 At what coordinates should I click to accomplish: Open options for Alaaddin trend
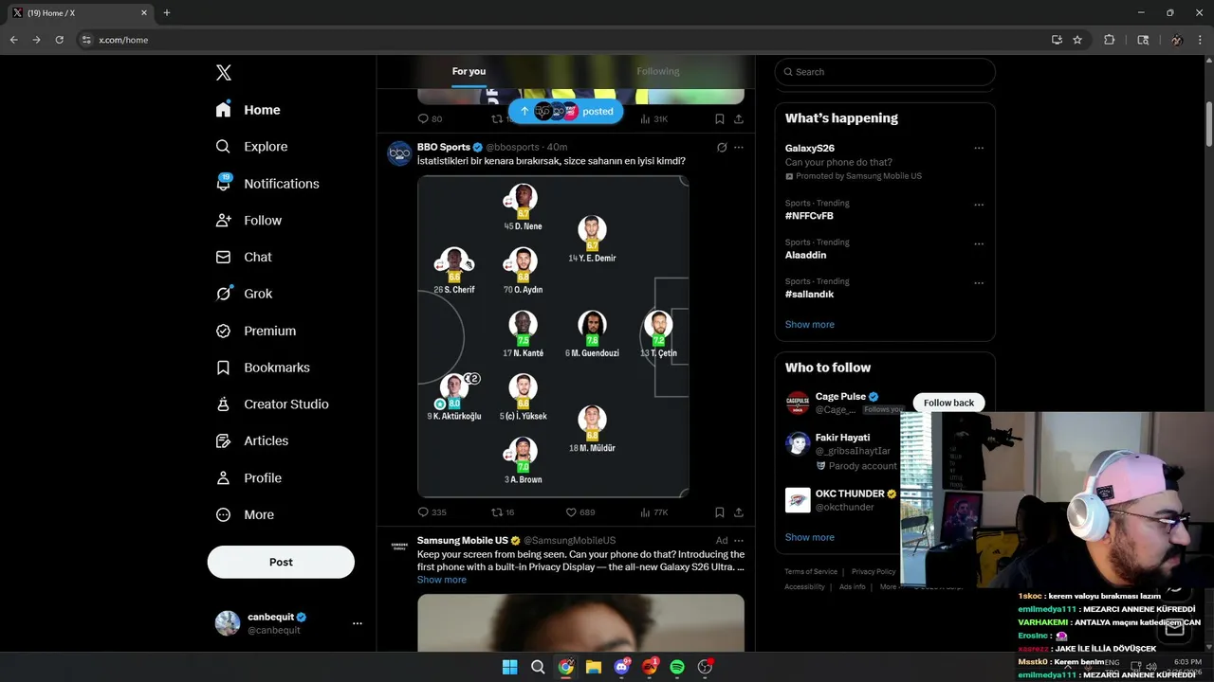tap(979, 243)
